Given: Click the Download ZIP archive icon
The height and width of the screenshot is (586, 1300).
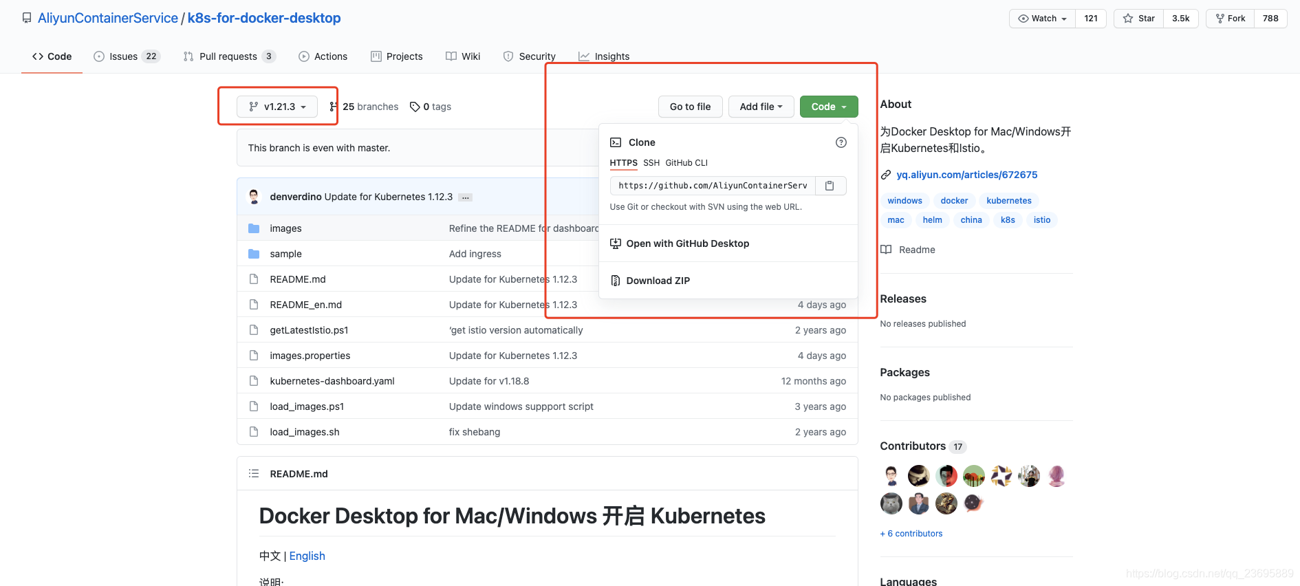Looking at the screenshot, I should pos(616,281).
